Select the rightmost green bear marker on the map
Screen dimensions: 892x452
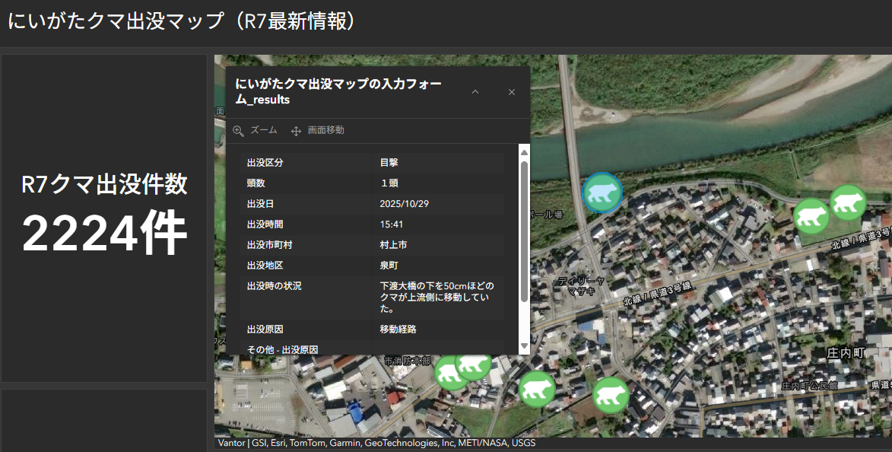tap(847, 203)
